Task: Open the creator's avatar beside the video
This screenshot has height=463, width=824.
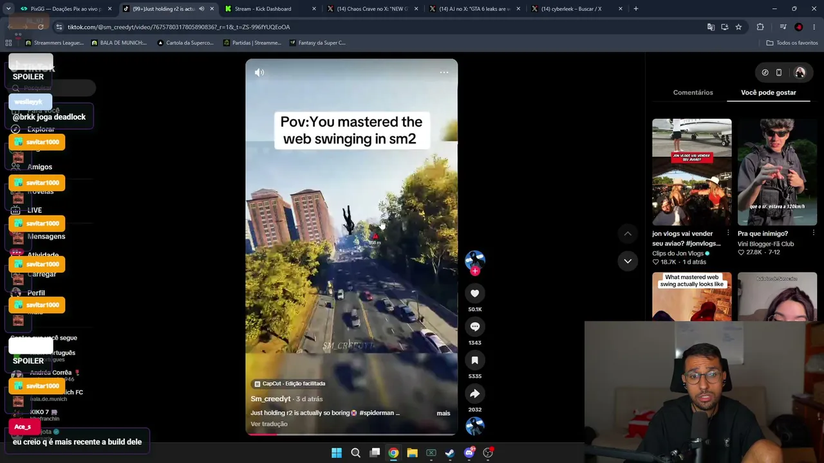Action: [x=475, y=259]
